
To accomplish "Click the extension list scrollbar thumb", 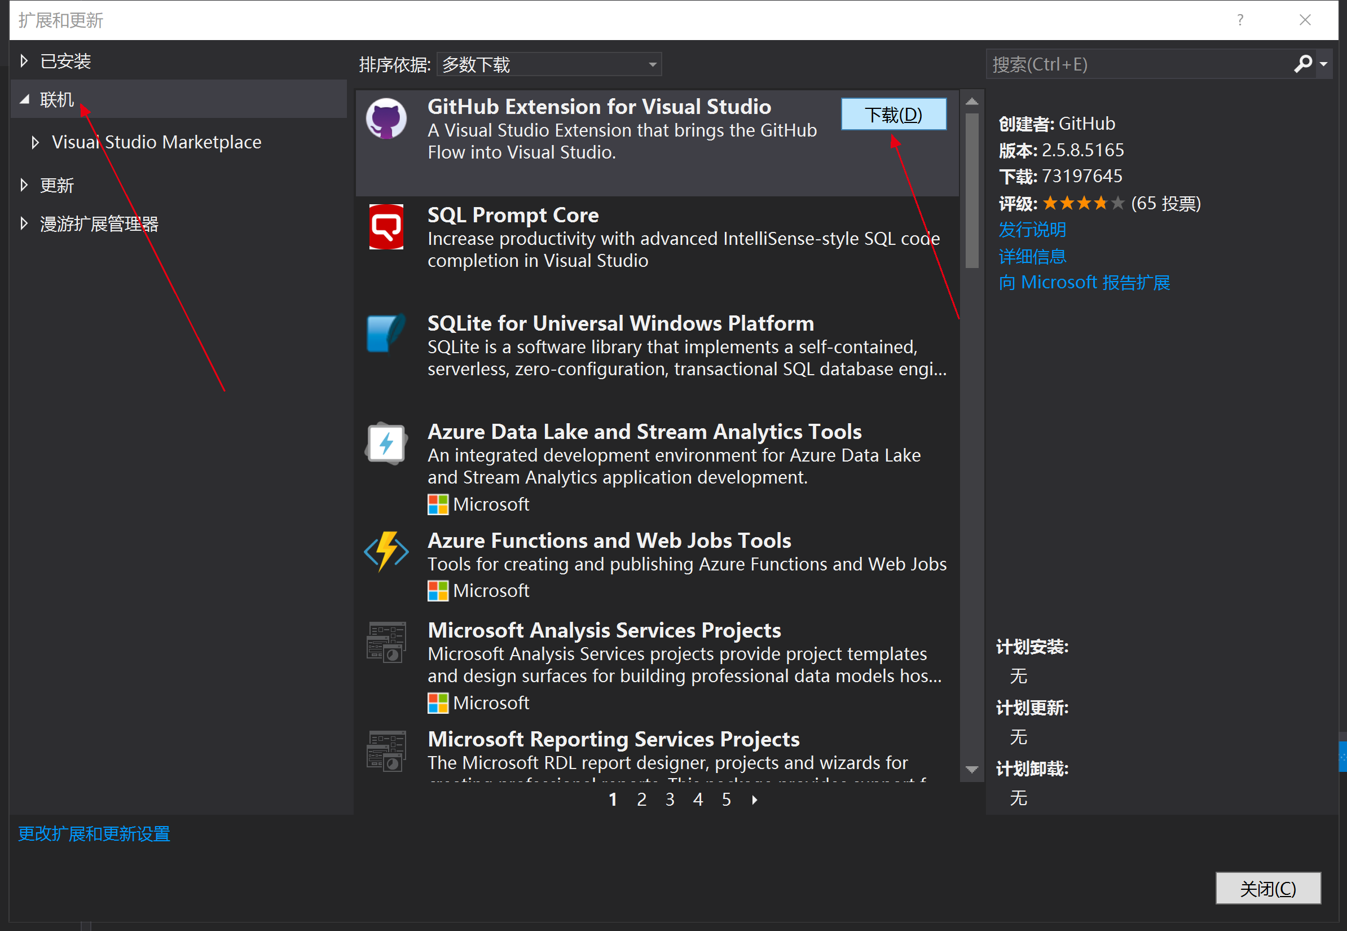I will [x=971, y=190].
